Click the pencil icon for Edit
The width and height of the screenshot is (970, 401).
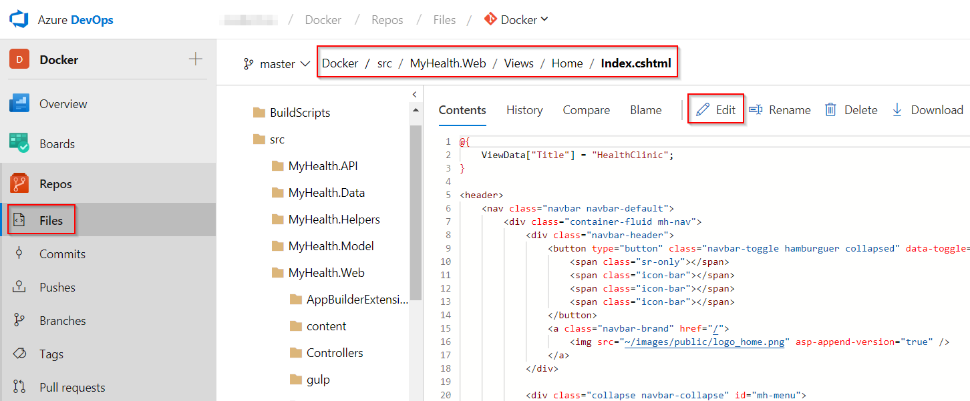point(702,110)
